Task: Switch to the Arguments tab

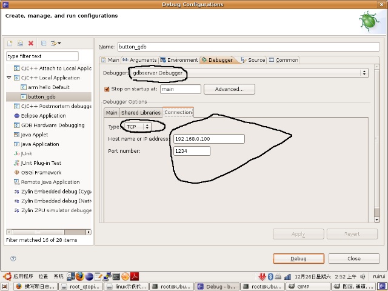Action: [140, 60]
